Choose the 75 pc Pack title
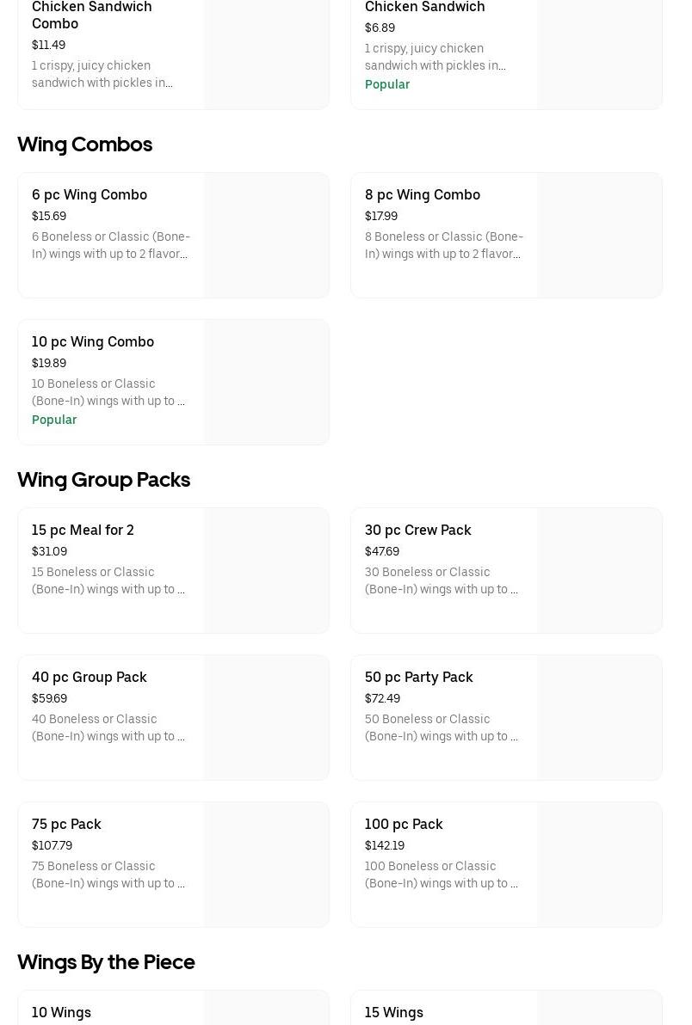Screen dimensions: 692x1025 [66, 825]
